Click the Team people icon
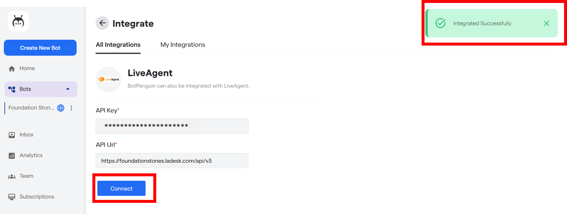 [12, 176]
